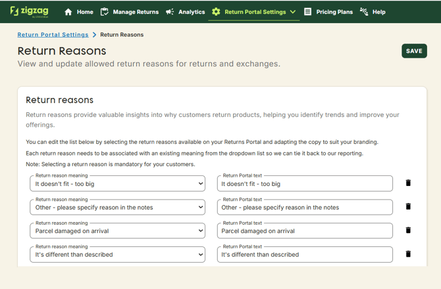
Task: Click the SAVE button
Action: click(x=414, y=51)
